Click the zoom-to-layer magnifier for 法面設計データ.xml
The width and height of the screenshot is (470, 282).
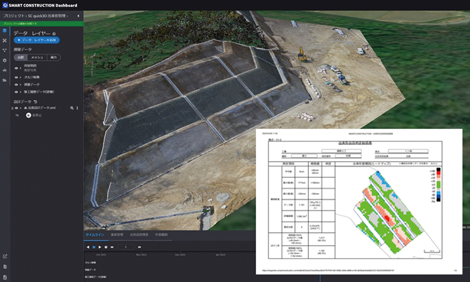71,108
